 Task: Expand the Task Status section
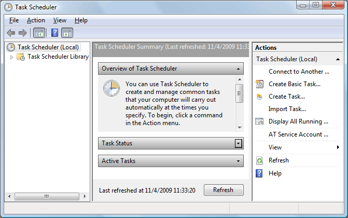click(x=238, y=144)
